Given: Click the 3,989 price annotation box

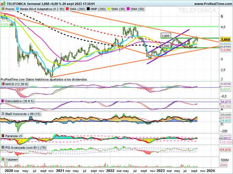Looking at the screenshot, I should pos(166,36).
